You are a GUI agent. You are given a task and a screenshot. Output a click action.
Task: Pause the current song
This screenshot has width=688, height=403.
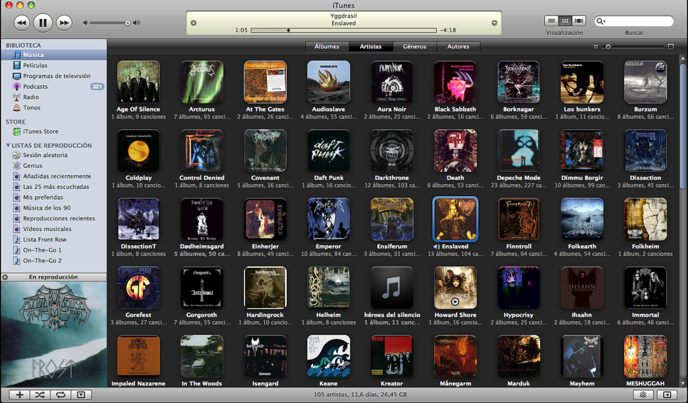[x=42, y=23]
